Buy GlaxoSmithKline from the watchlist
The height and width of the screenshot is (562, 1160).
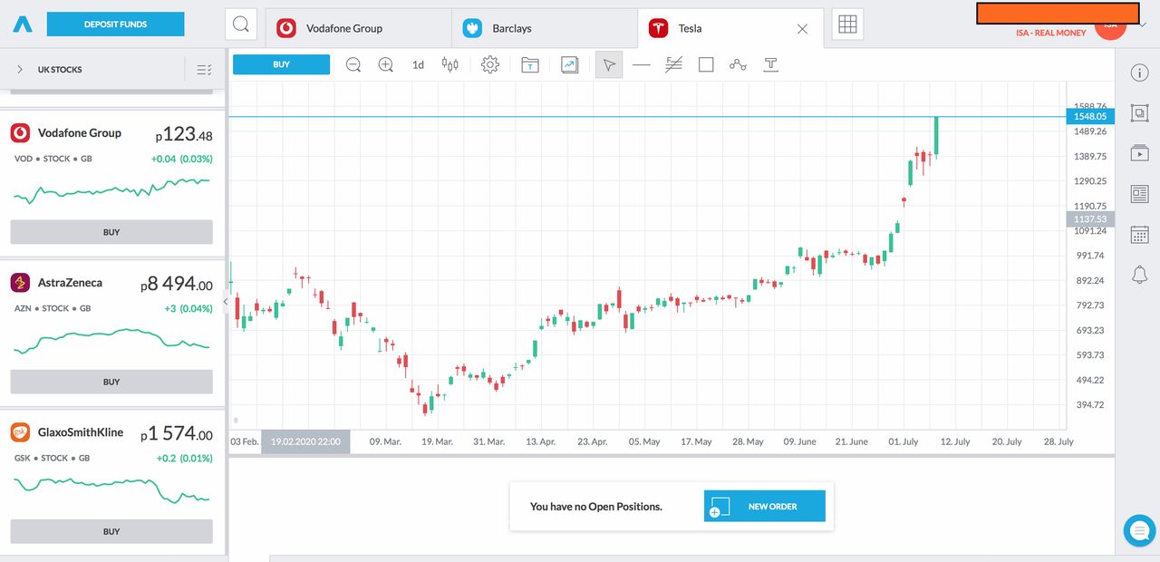(111, 531)
